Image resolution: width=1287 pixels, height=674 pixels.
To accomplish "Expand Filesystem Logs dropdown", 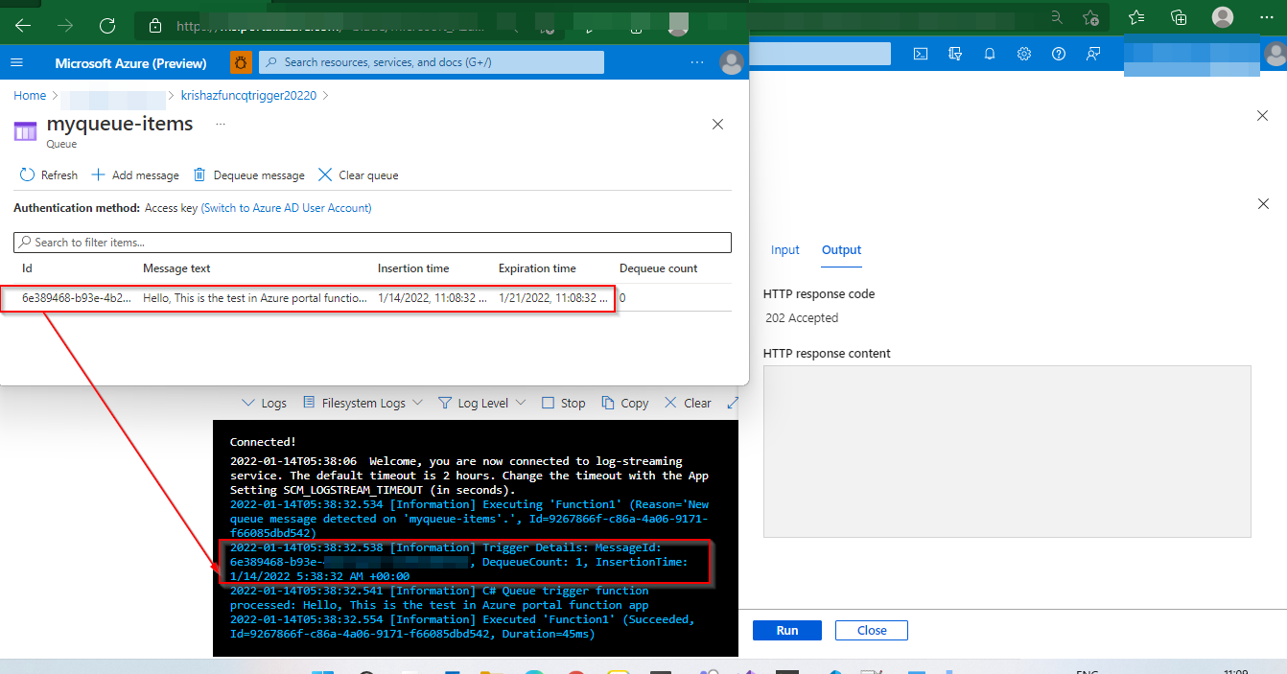I will point(363,403).
